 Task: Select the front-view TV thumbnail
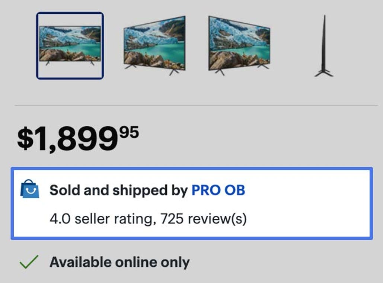(70, 46)
